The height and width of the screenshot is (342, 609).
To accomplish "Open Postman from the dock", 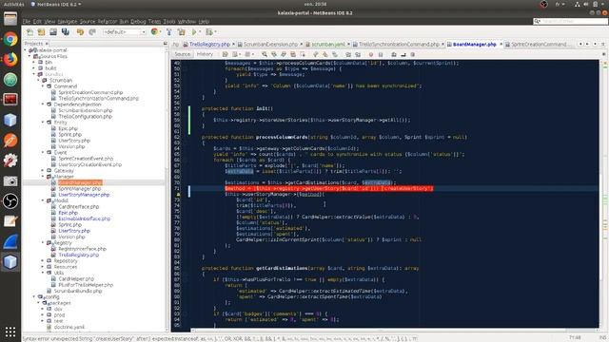I will (10, 141).
